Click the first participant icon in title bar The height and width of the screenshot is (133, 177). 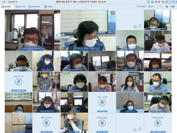[x=148, y=2]
